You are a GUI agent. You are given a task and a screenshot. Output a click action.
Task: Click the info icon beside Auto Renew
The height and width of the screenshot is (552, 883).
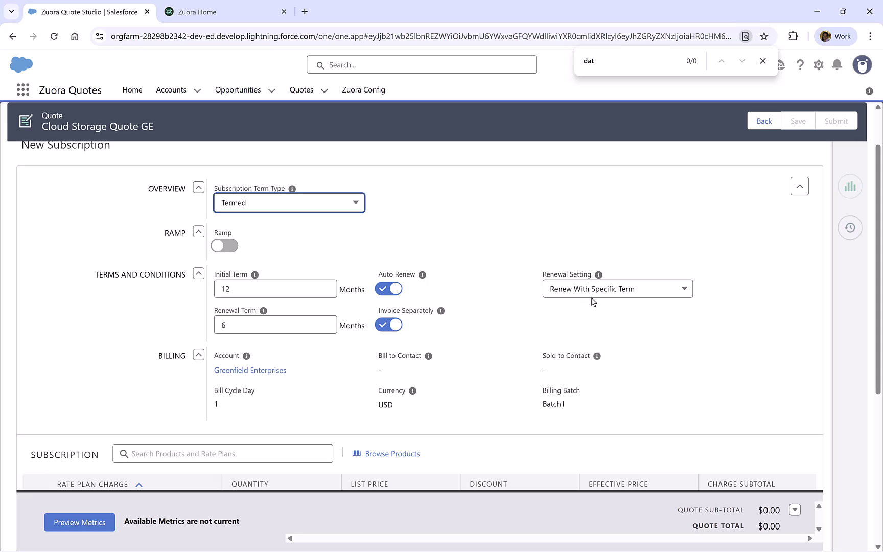tap(422, 274)
